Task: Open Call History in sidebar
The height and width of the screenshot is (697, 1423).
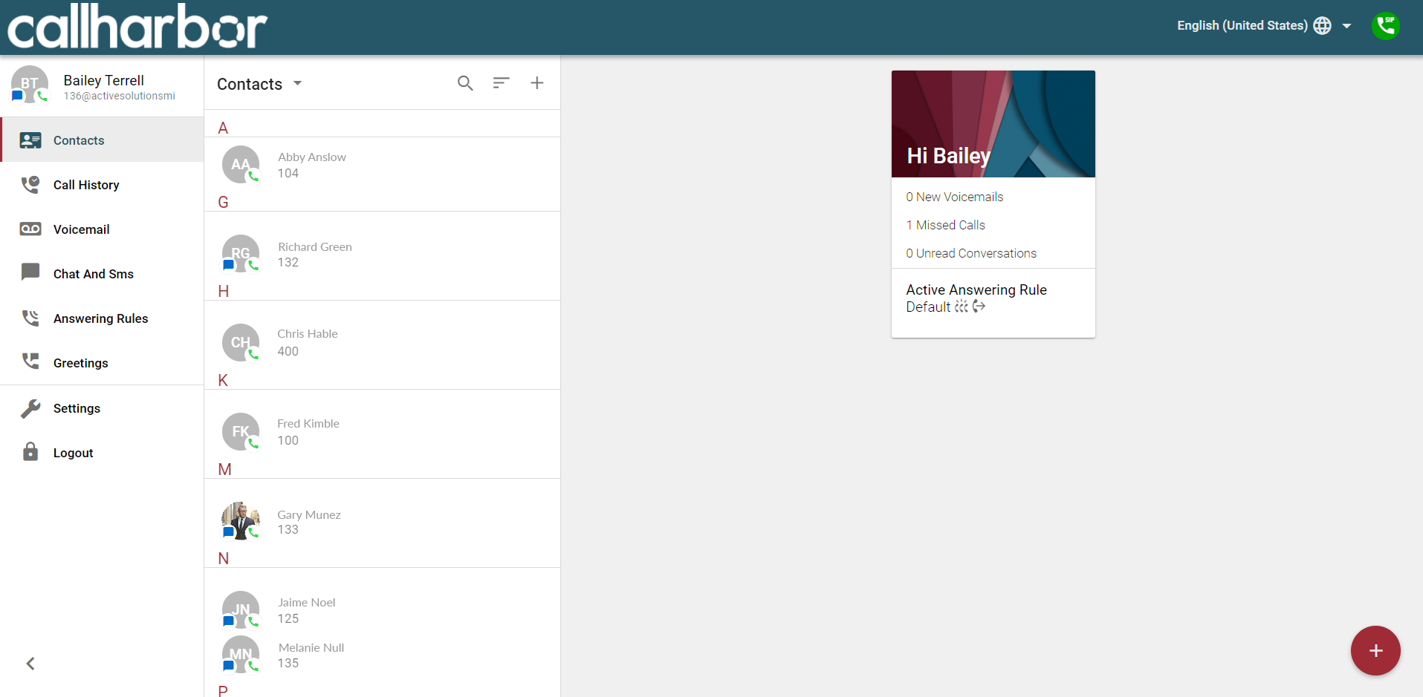Action: tap(103, 185)
